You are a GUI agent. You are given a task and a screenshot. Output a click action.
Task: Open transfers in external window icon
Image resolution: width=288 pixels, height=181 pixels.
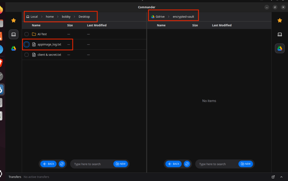[273, 177]
